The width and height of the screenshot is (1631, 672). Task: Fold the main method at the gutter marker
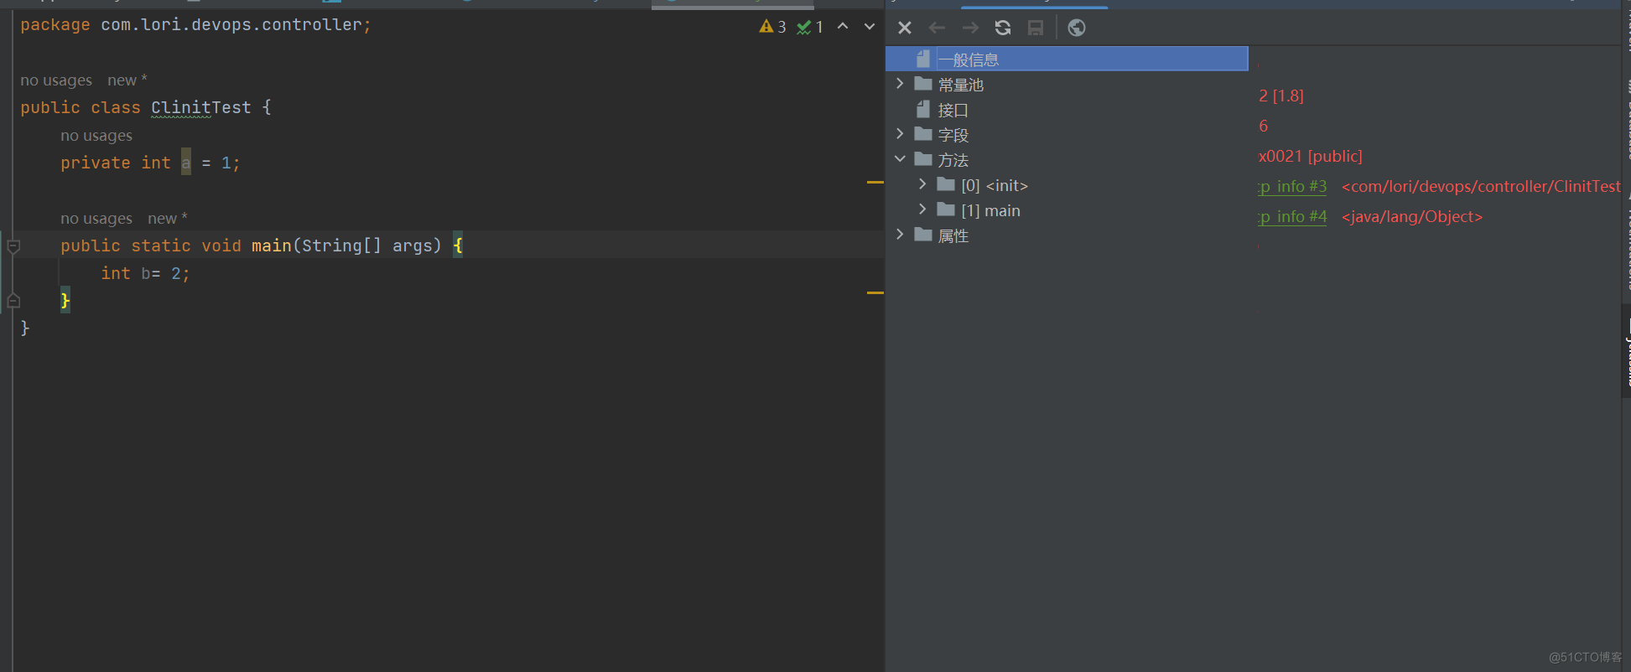(x=13, y=246)
